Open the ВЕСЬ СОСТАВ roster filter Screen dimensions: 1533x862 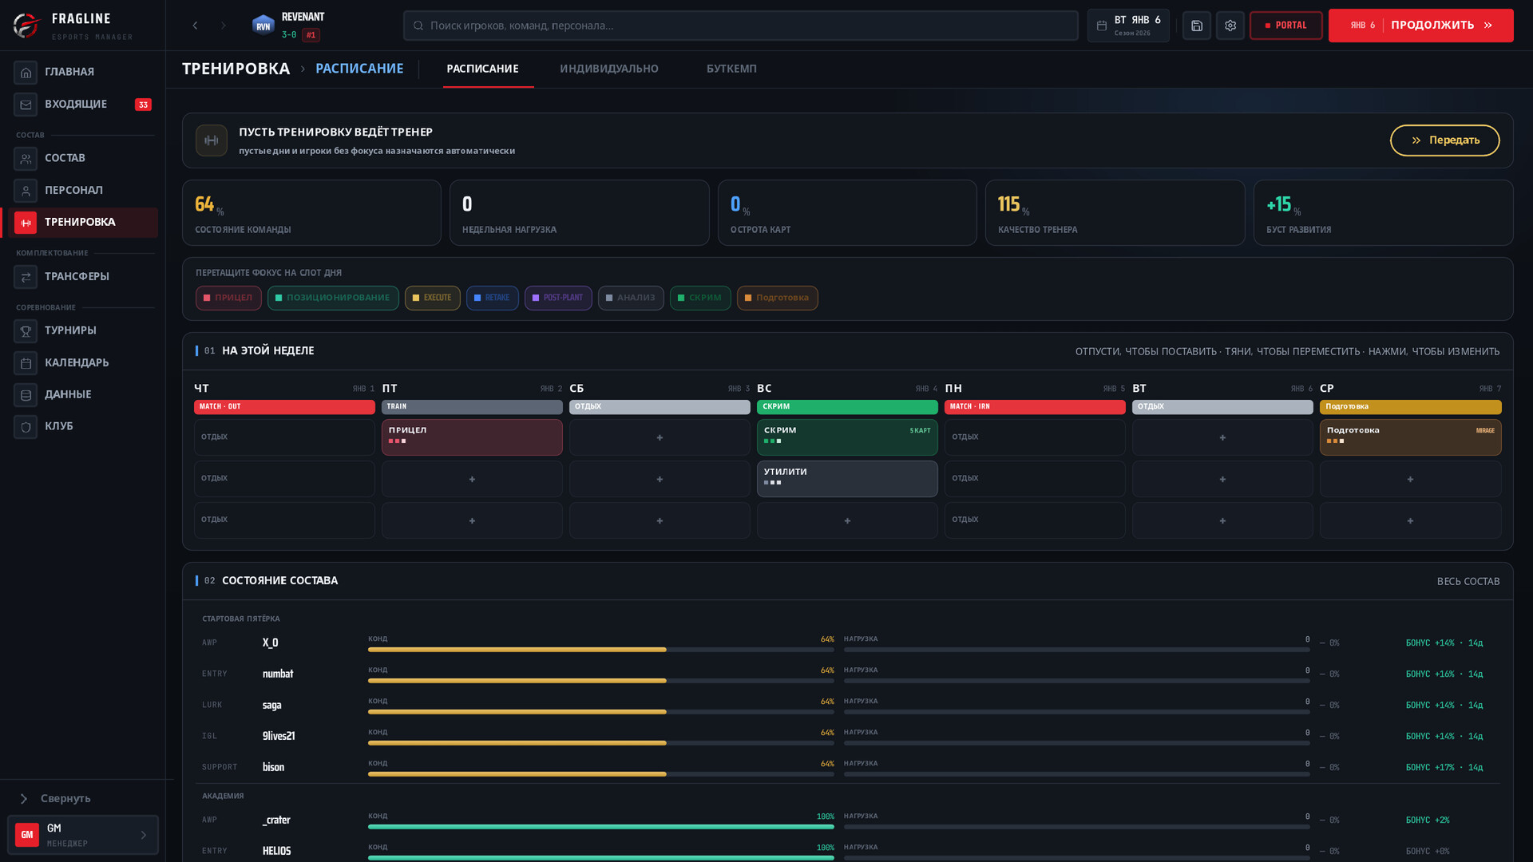(x=1468, y=581)
